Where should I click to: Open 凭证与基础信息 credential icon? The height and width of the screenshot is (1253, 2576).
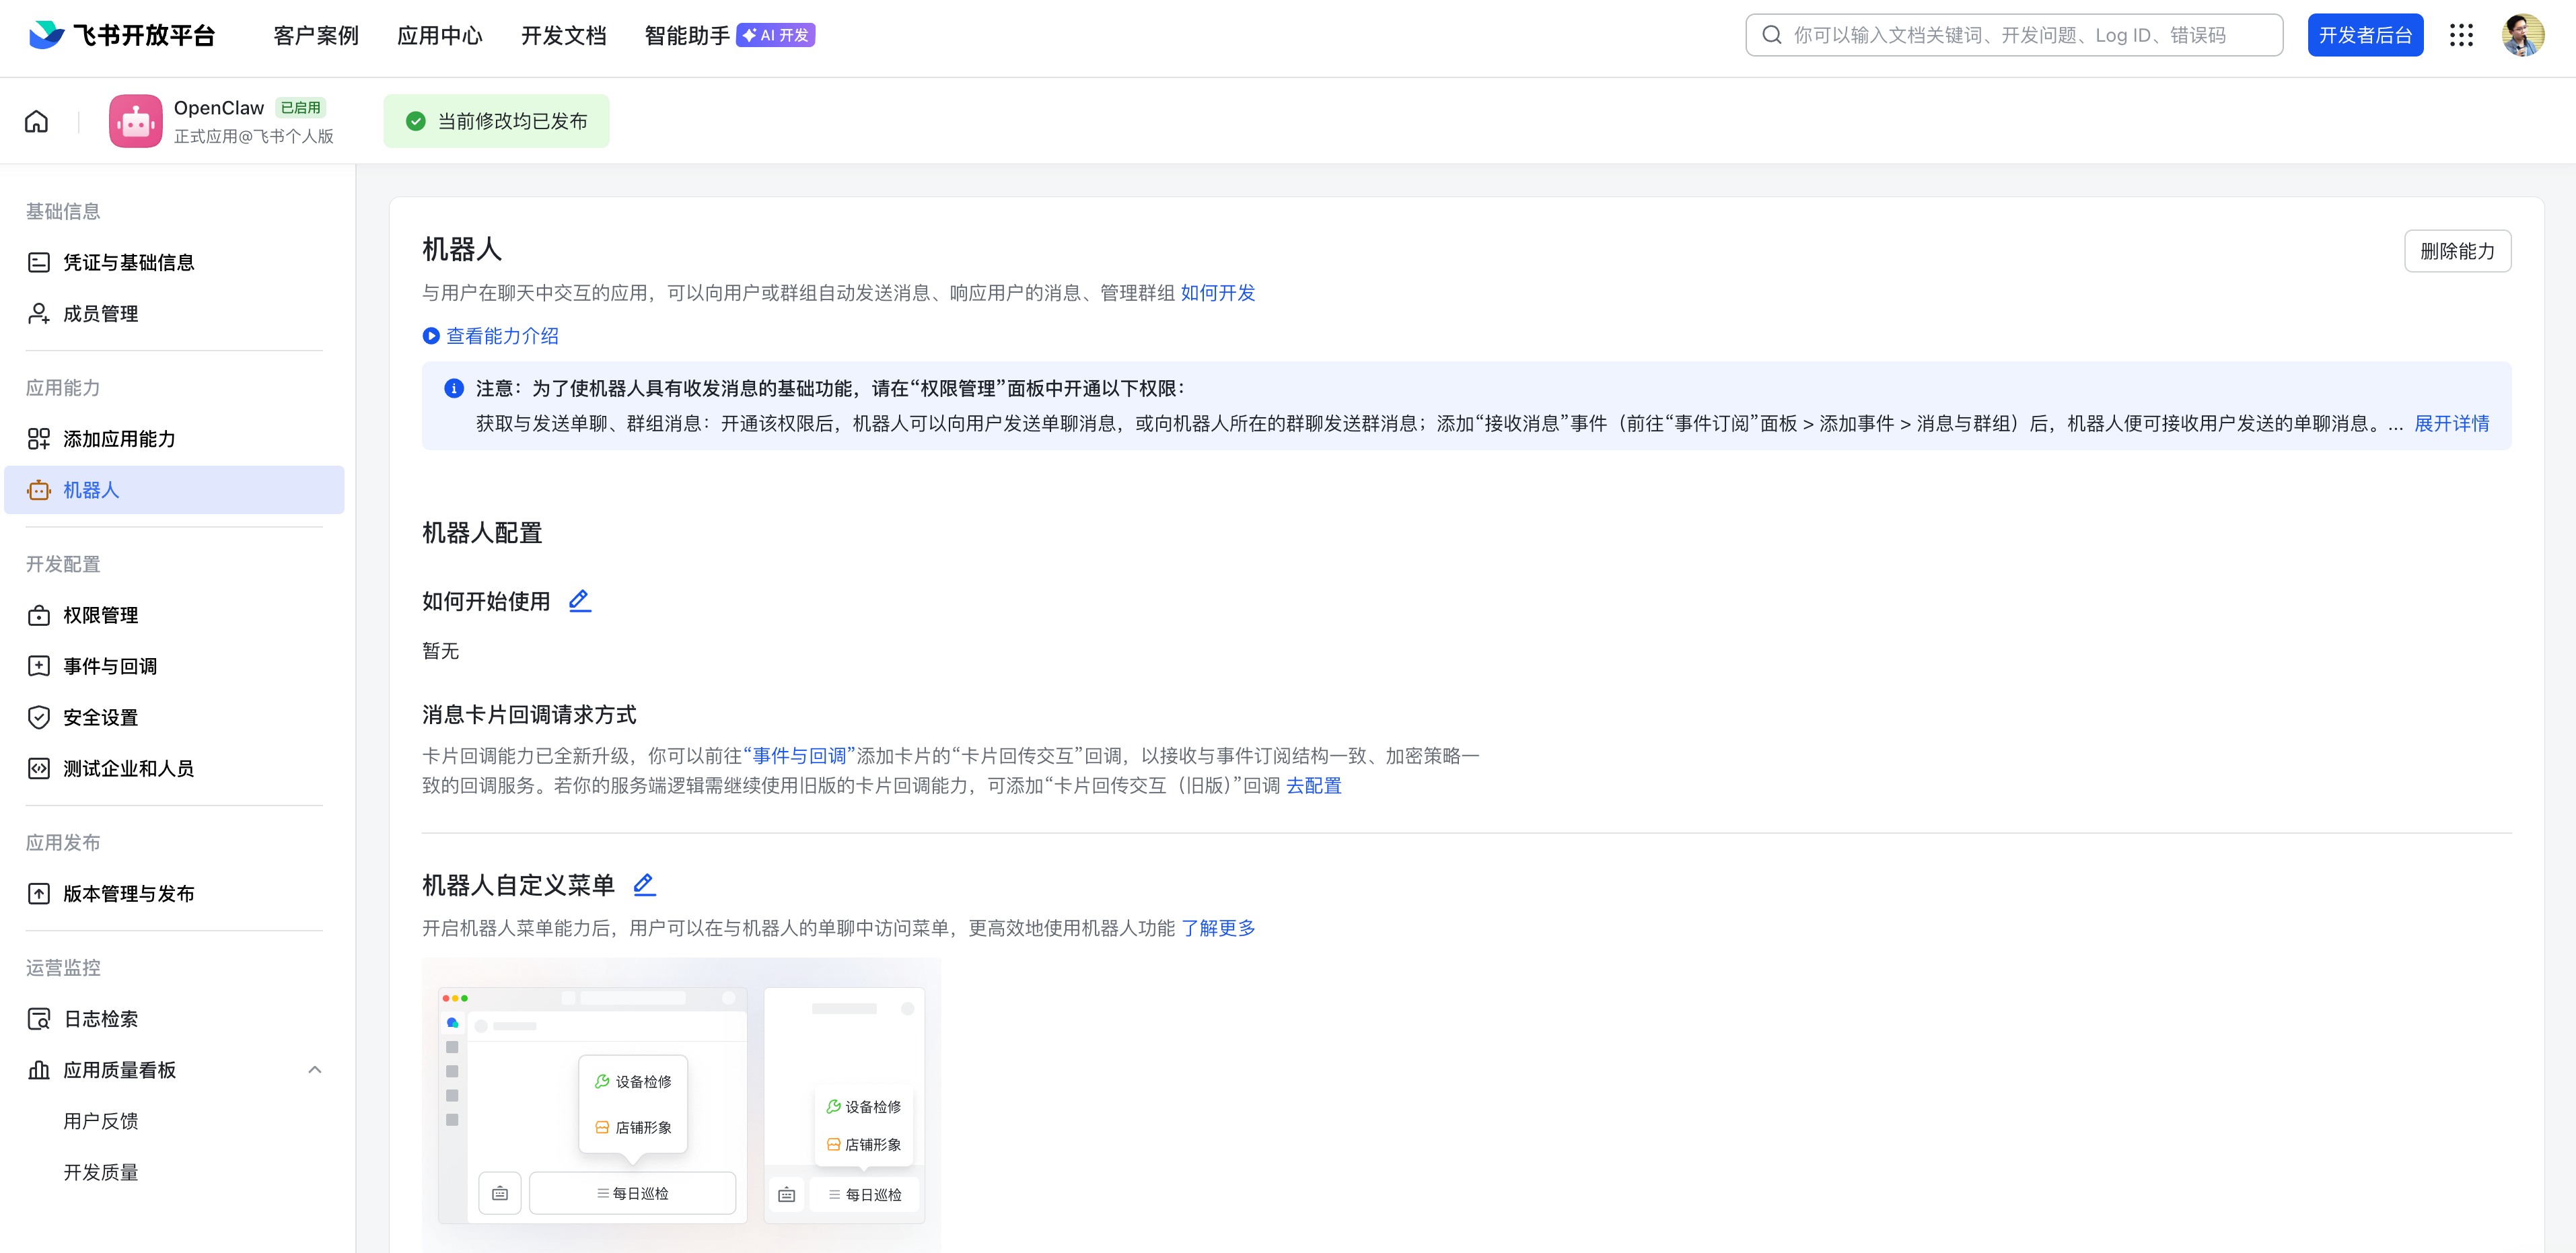[x=38, y=262]
